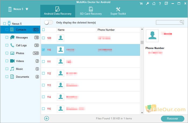Check the checkbox for contact 113
Image resolution: width=188 pixels, height=123 pixels.
pyautogui.click(x=43, y=85)
